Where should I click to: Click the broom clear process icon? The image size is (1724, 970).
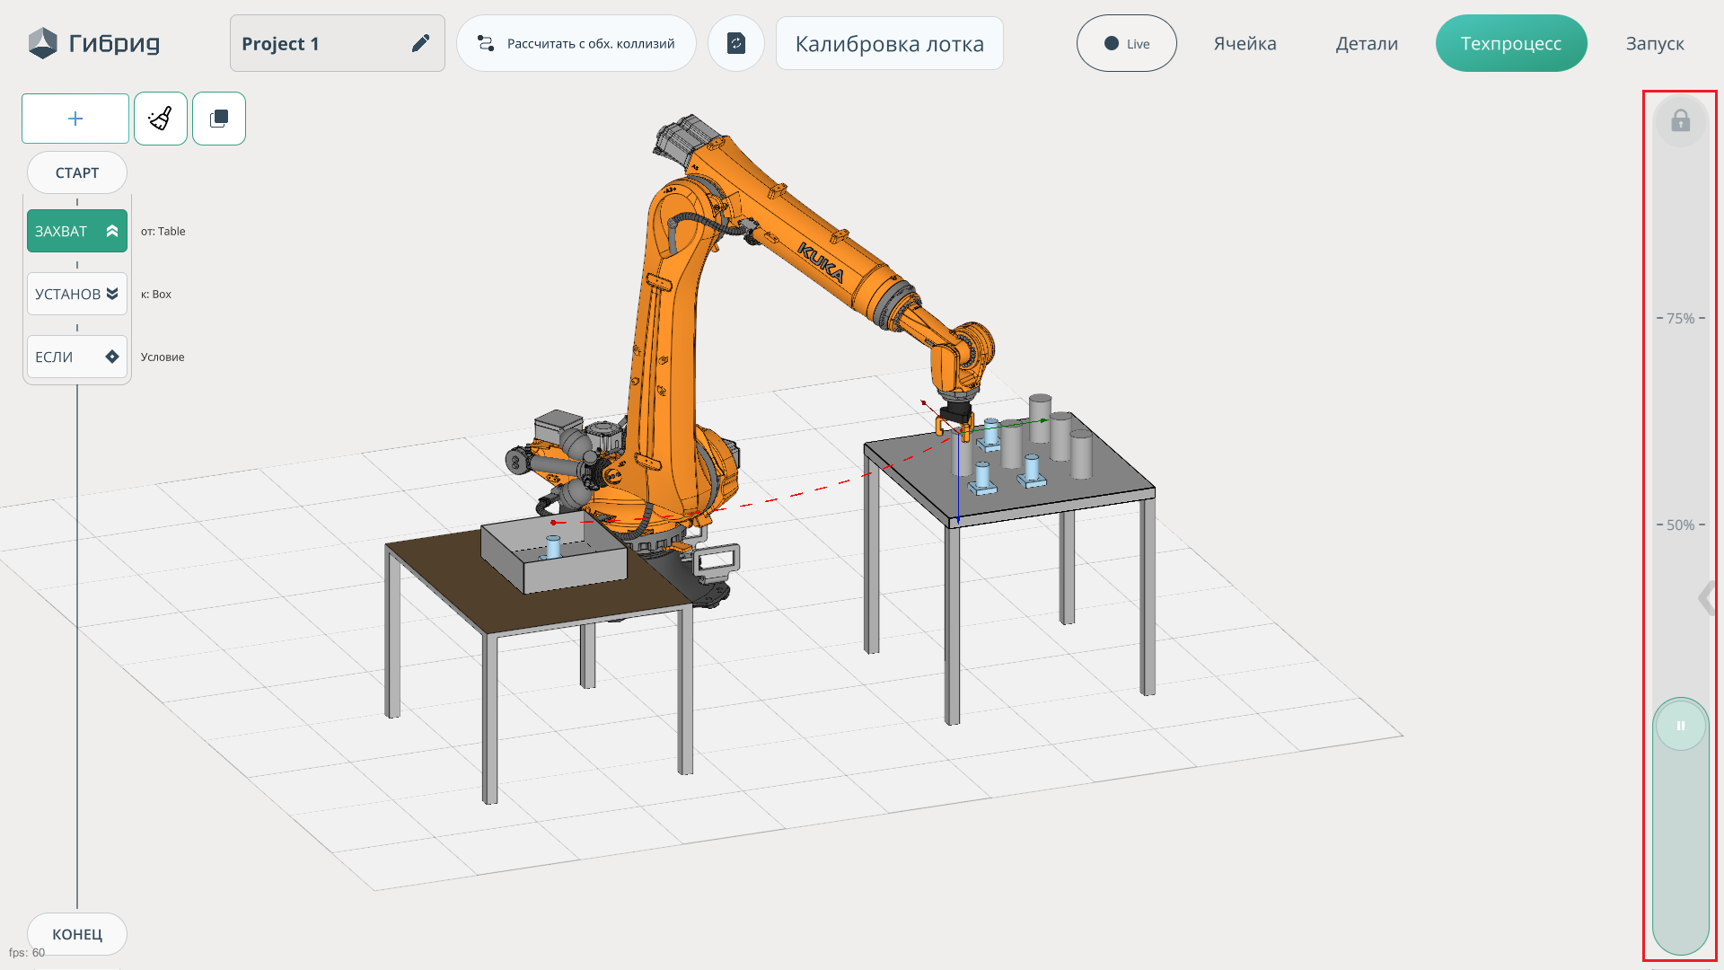pos(161,119)
